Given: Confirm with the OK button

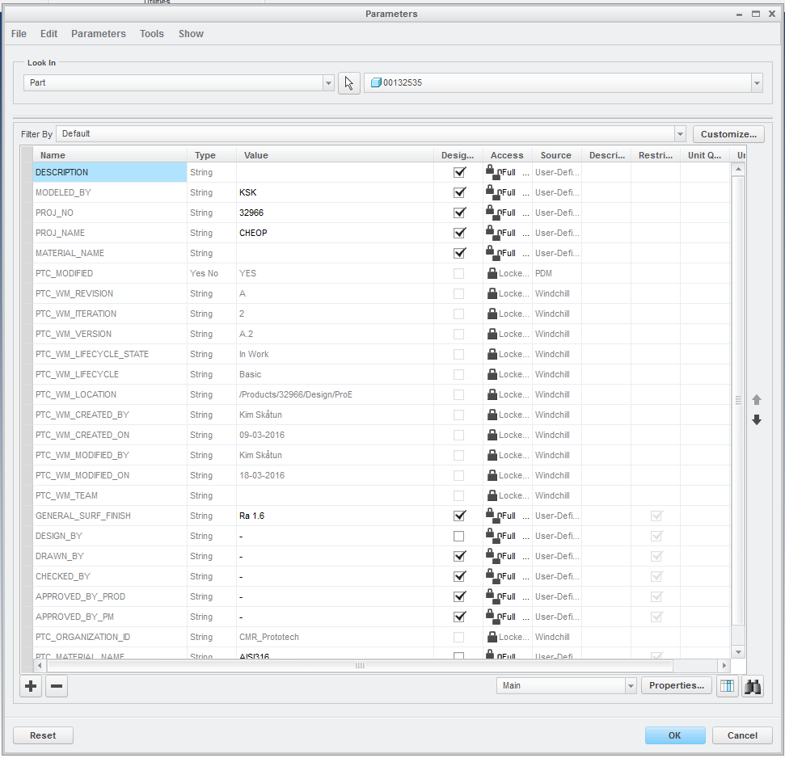Looking at the screenshot, I should 675,735.
